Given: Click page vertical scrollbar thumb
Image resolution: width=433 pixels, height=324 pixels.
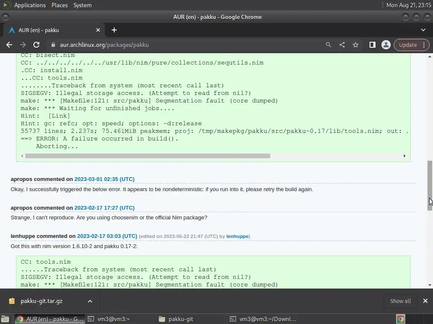Looking at the screenshot, I should pos(430,186).
